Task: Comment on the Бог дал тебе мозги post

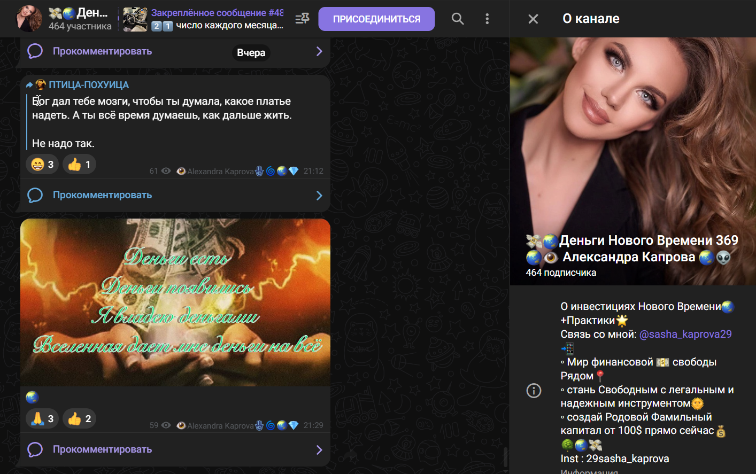Action: pos(102,195)
